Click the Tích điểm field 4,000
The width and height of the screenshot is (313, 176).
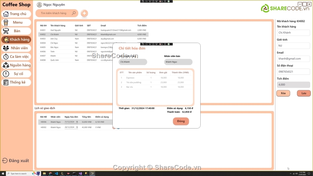point(293,85)
